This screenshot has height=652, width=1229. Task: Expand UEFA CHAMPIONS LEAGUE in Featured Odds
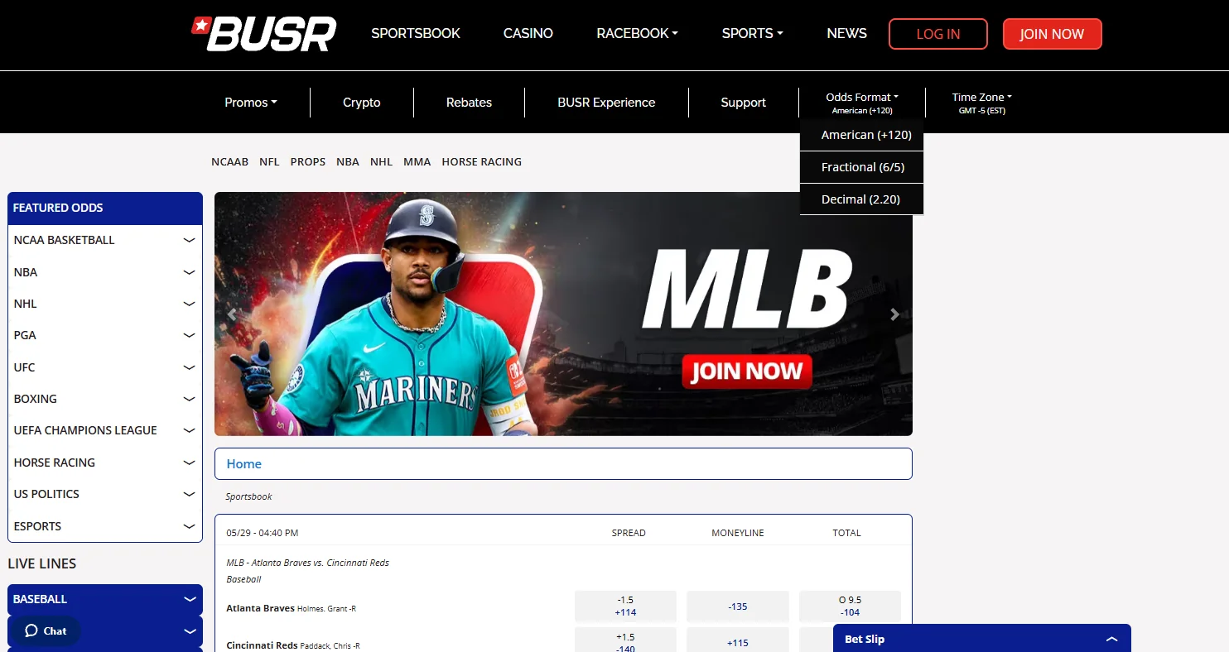click(x=105, y=430)
